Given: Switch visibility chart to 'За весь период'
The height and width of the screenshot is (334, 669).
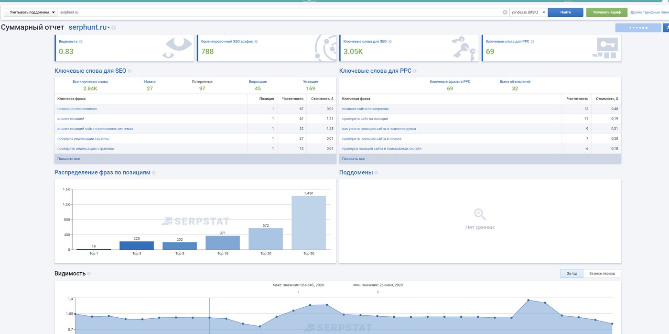Looking at the screenshot, I should coord(602,274).
